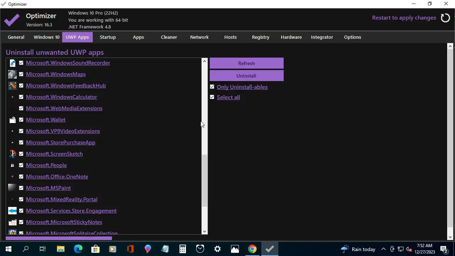Open File Explorer from taskbar
Image resolution: width=455 pixels, height=256 pixels.
[60, 249]
